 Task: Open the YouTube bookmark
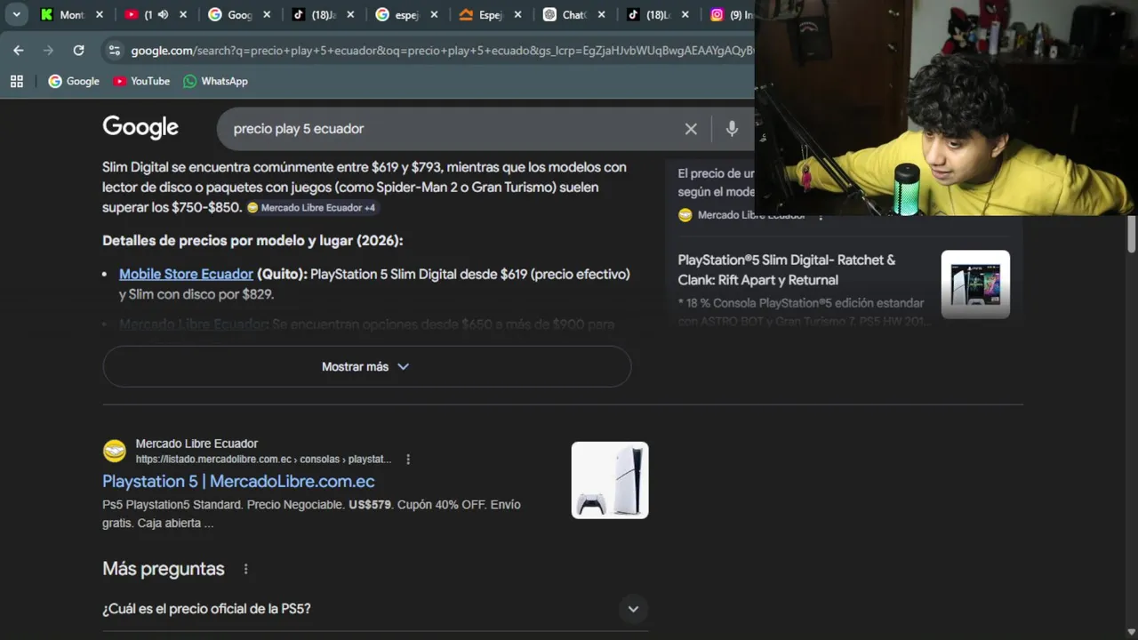(x=141, y=81)
